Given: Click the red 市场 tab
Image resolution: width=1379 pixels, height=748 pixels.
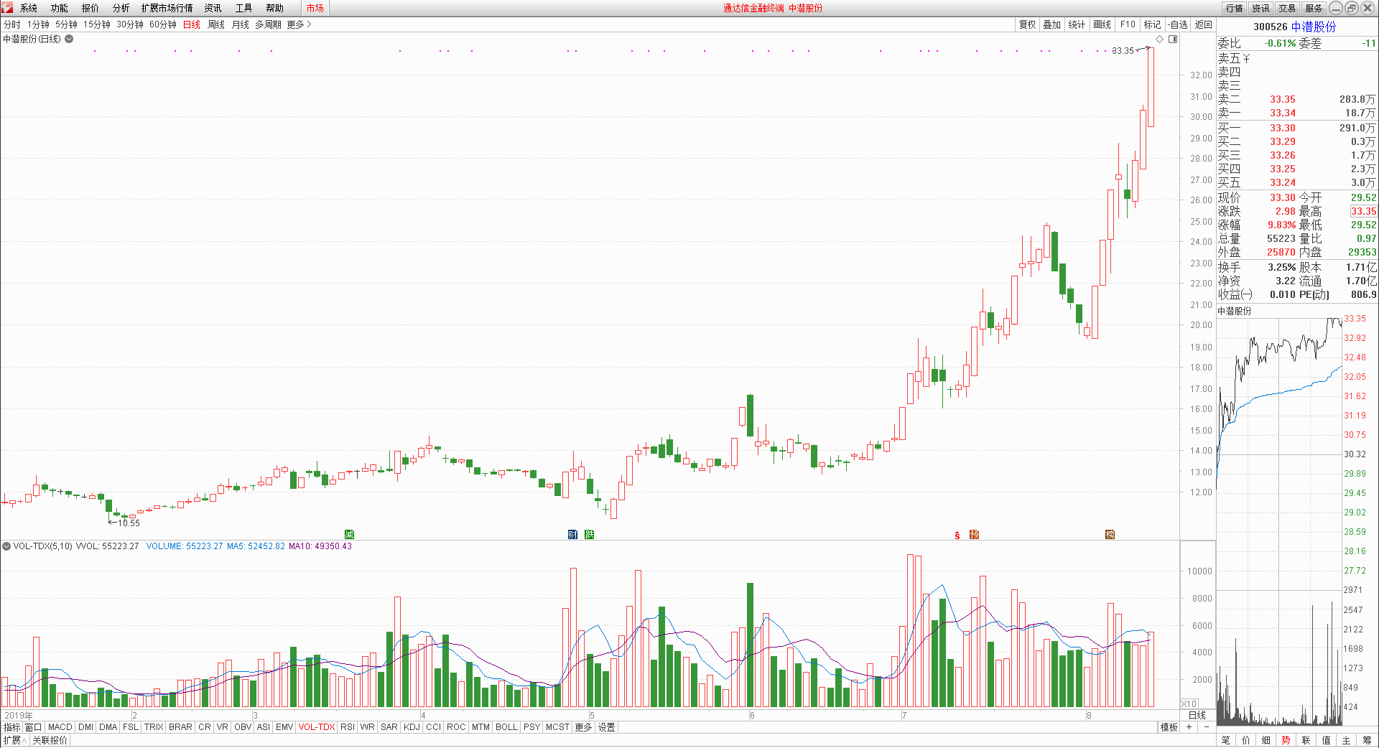Looking at the screenshot, I should [x=315, y=8].
